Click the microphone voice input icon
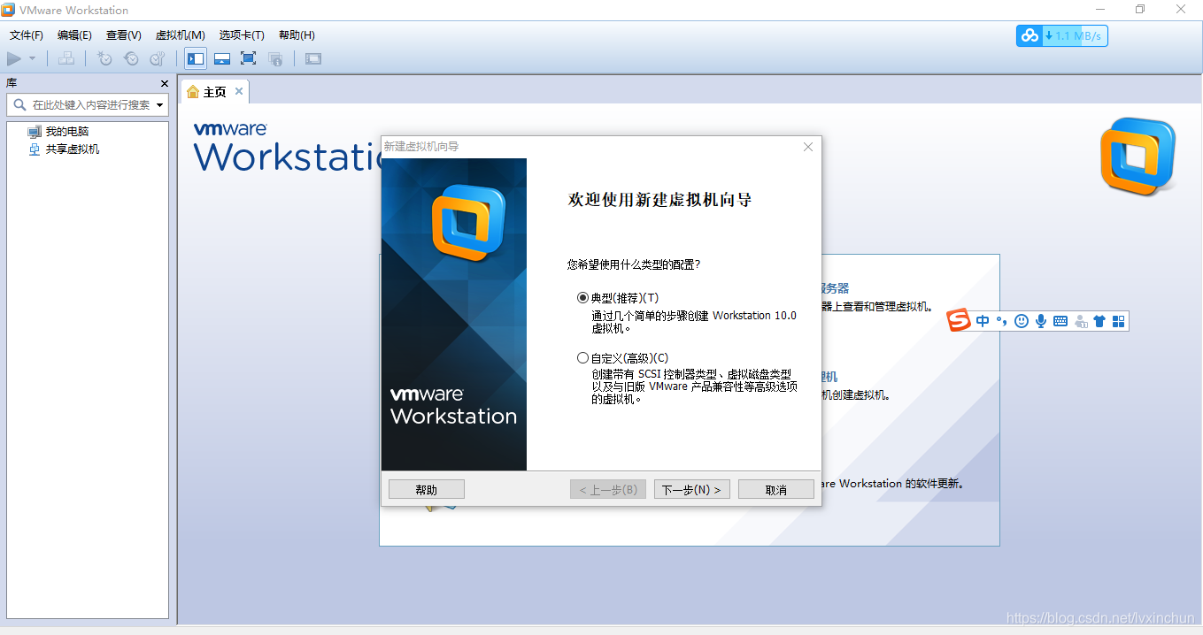Image resolution: width=1203 pixels, height=635 pixels. (1041, 321)
